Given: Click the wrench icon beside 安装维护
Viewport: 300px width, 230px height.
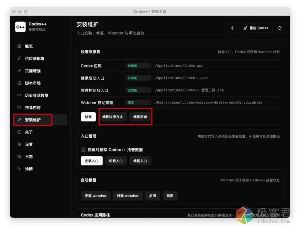Looking at the screenshot, I should [19, 120].
